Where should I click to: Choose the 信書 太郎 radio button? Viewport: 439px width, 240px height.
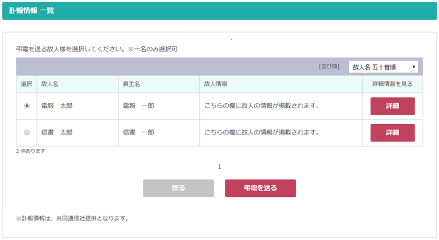pos(27,133)
